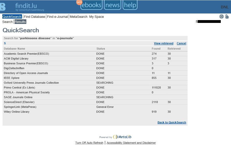Click the View retrieved link
231x145 pixels.
tap(164, 43)
